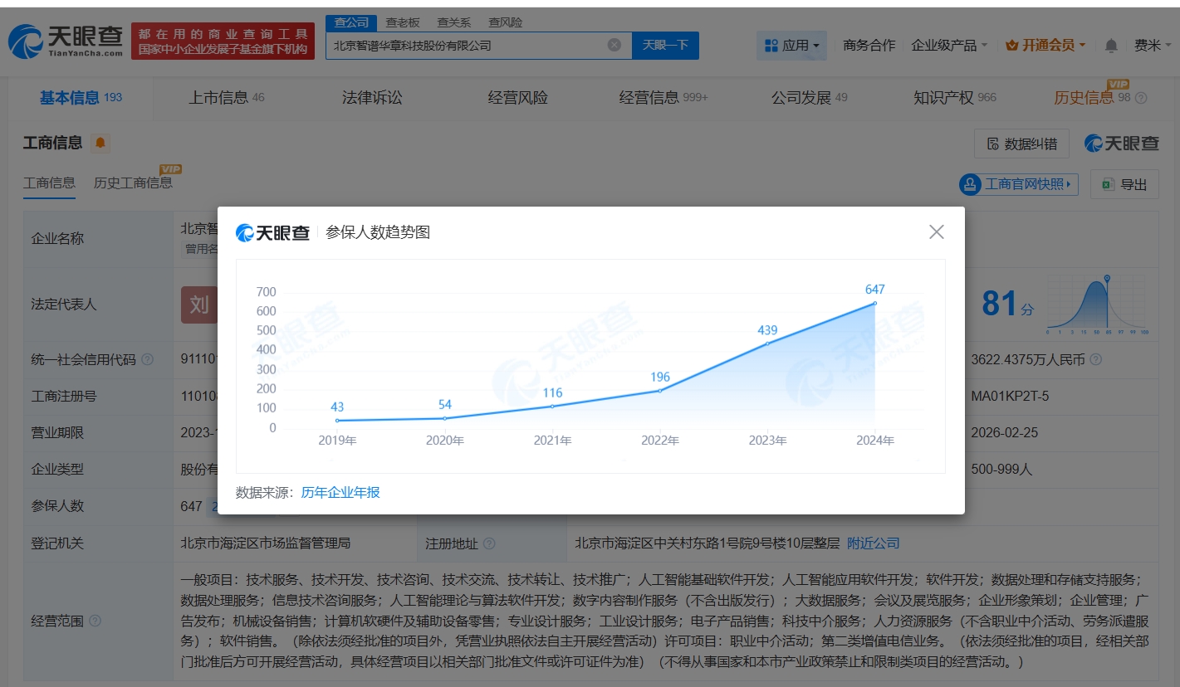Screen dimensions: 1180x687
Task: Click the 2019年 data point 43
Action: 337,421
